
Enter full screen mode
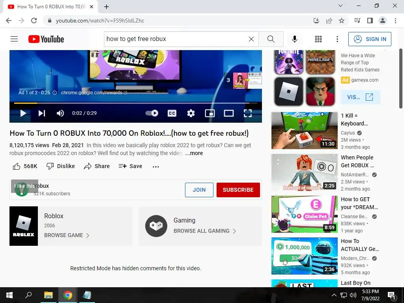pos(248,113)
